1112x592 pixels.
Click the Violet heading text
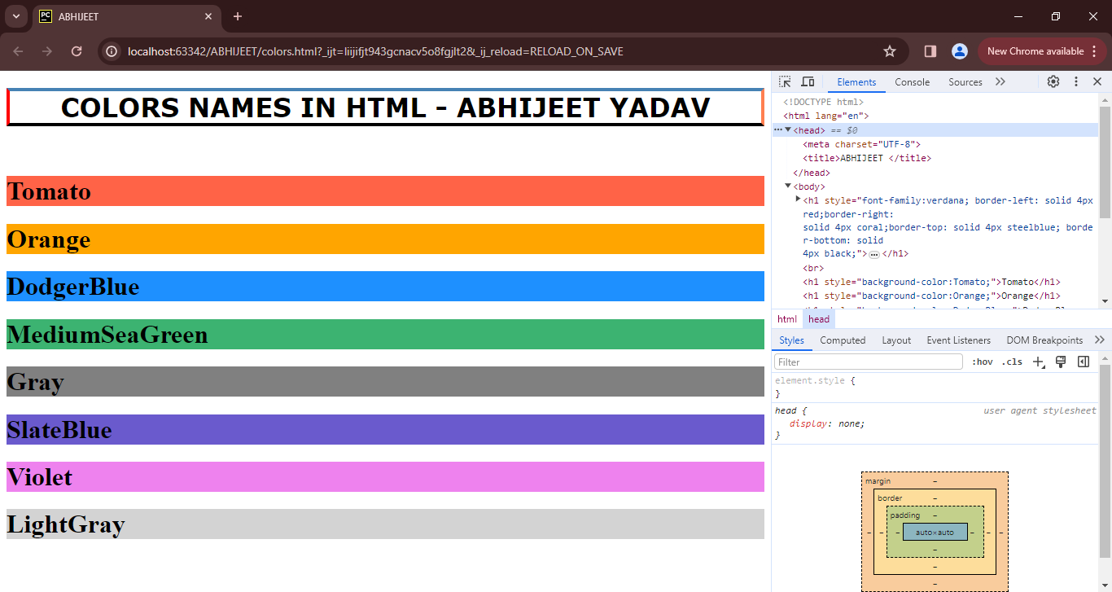click(40, 477)
